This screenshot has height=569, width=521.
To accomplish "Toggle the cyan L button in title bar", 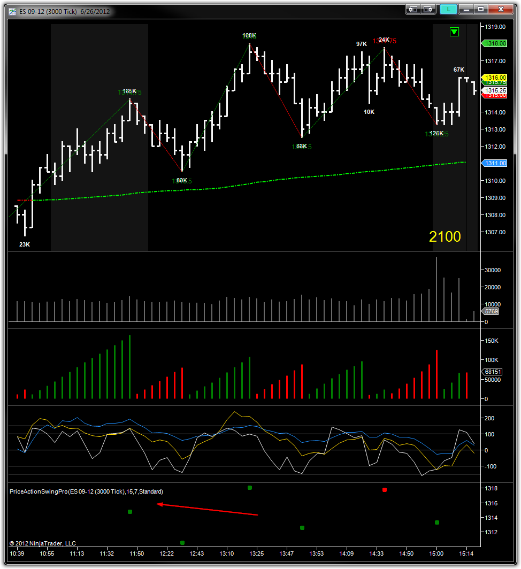I will [448, 10].
